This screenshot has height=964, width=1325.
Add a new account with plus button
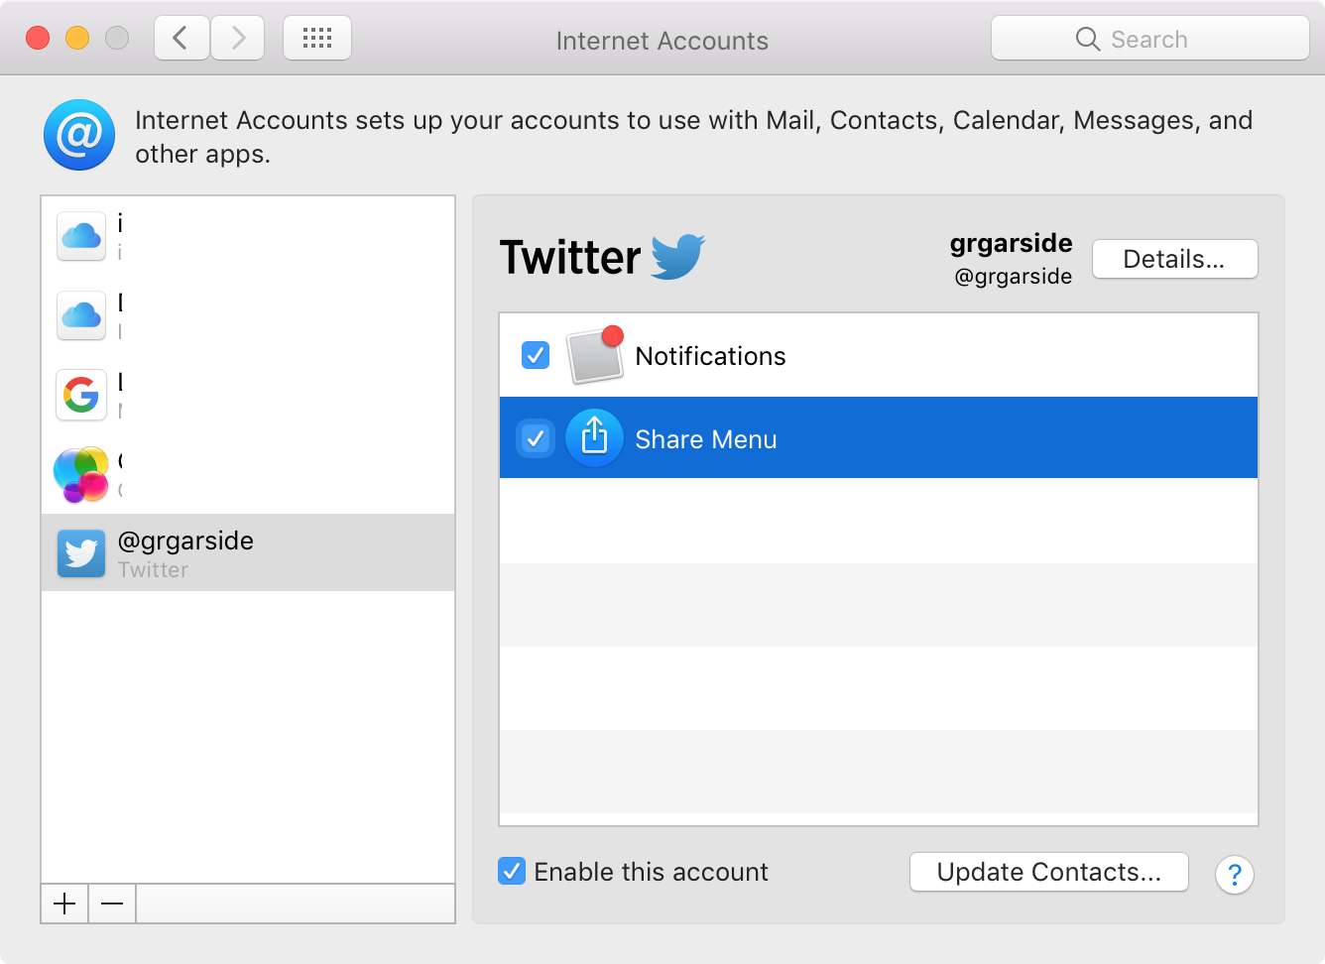[x=64, y=904]
